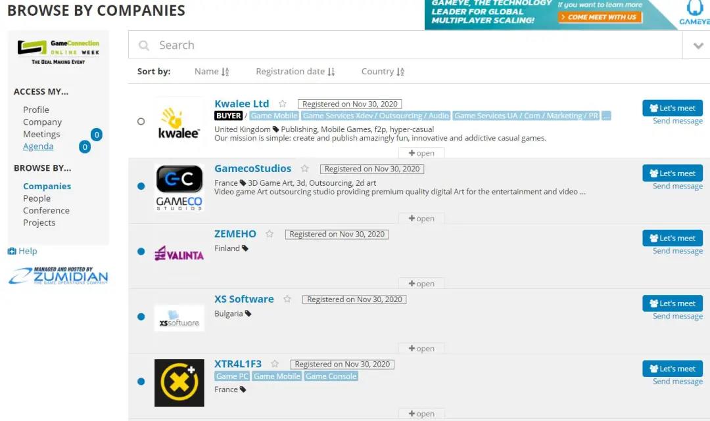Click the Agenda count badge
Viewport: 710px width, 421px height.
(85, 146)
